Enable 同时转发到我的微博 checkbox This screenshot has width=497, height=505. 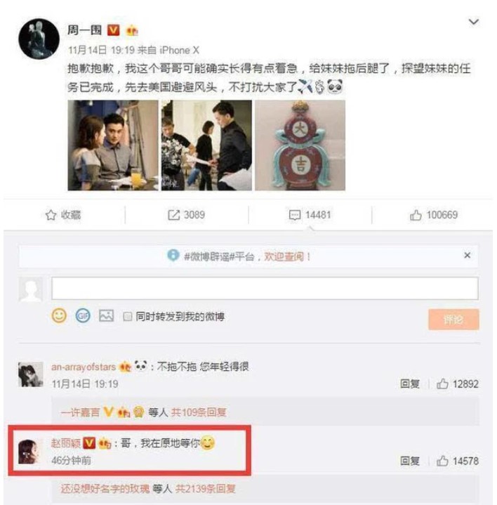point(128,317)
